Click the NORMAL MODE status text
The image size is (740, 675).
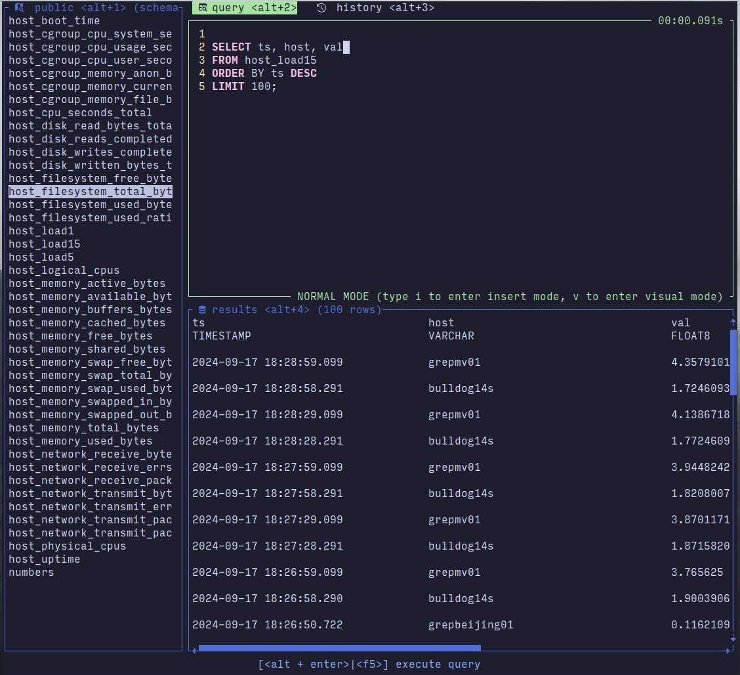click(510, 297)
